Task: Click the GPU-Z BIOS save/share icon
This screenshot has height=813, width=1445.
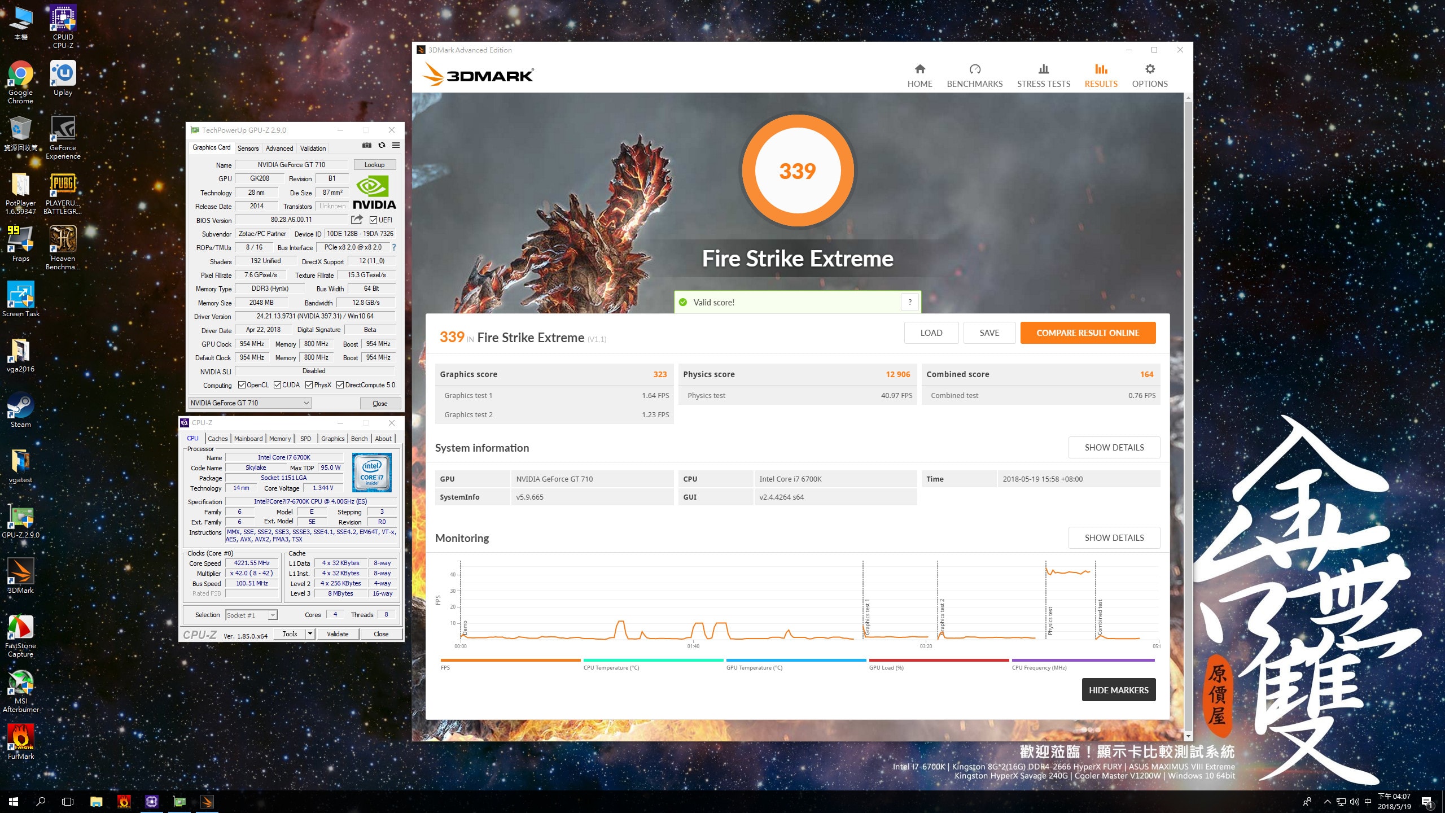Action: click(x=357, y=220)
